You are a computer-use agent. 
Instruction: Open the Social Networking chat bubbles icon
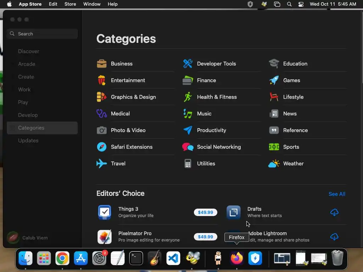[188, 147]
